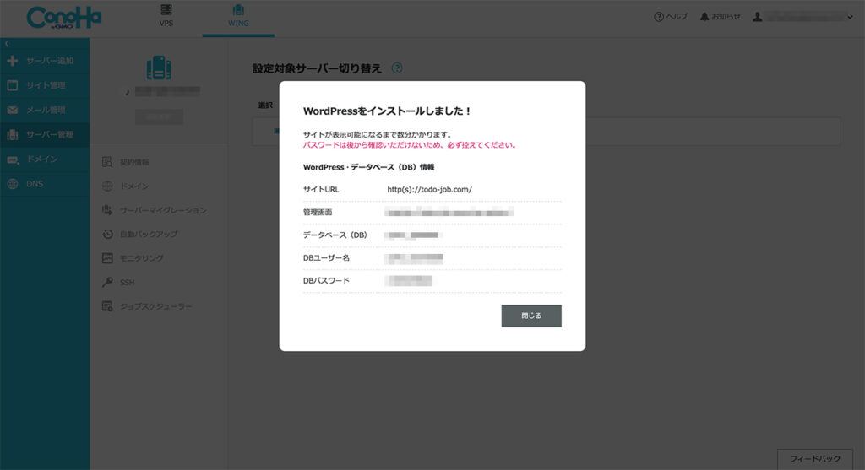
Task: Switch to the VPS tab
Action: 166,16
